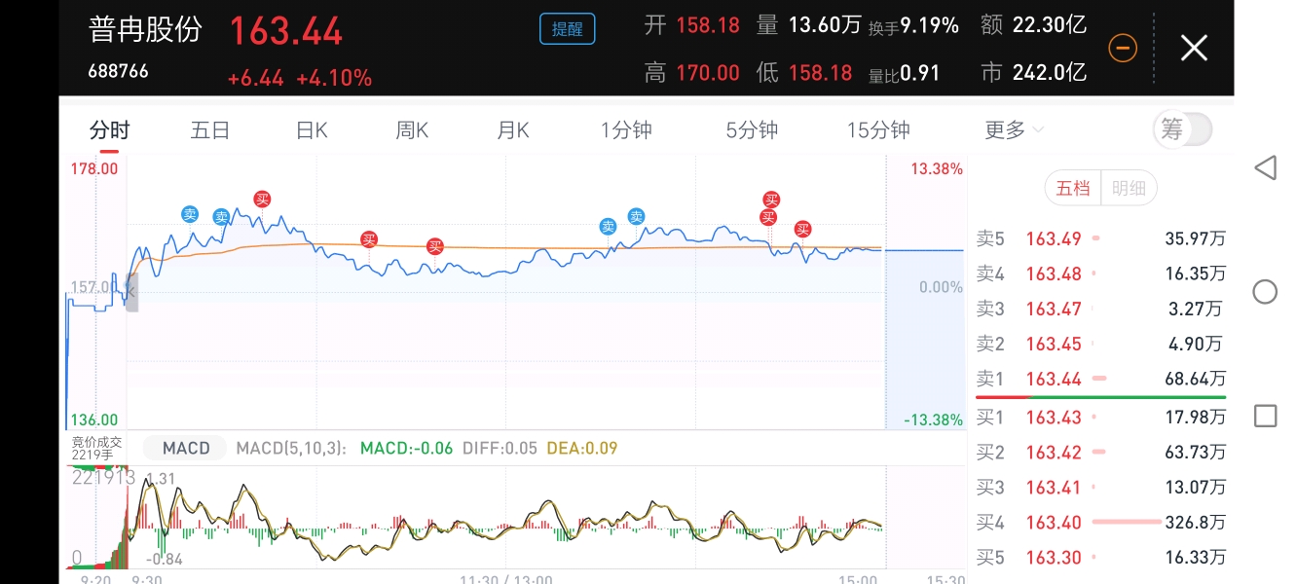Tap the current price 163.44 in header
This screenshot has height=584, width=1297.
286,30
